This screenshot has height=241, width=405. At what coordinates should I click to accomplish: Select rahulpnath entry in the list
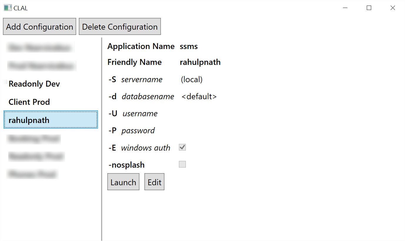tap(51, 120)
